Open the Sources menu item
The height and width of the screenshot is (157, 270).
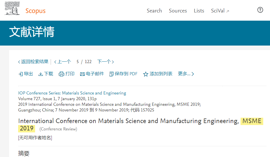tap(178, 11)
